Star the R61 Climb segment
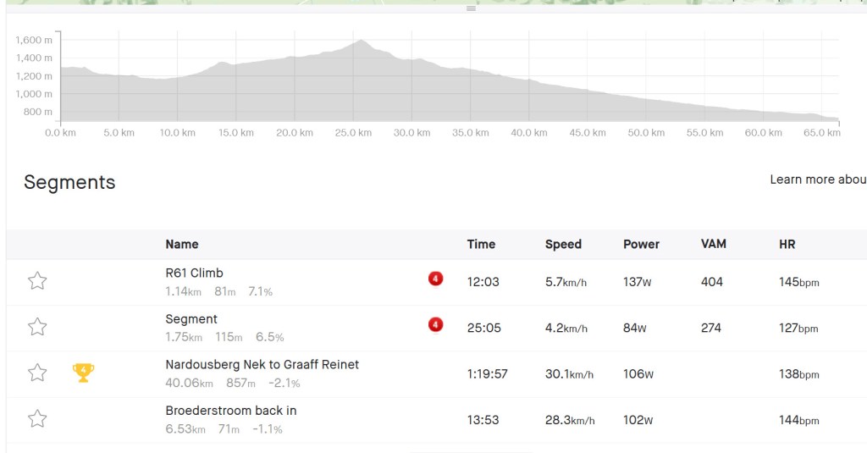Image resolution: width=867 pixels, height=453 pixels. (37, 281)
